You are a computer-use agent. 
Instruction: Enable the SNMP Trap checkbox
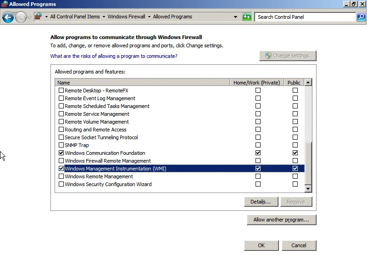[x=61, y=145]
